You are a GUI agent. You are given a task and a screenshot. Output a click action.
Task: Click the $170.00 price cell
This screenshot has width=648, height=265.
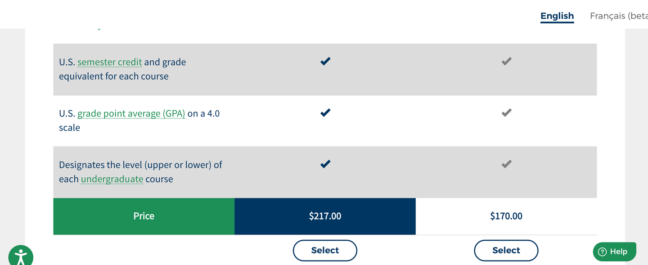coord(506,216)
